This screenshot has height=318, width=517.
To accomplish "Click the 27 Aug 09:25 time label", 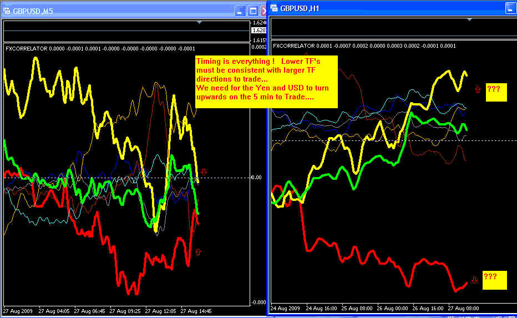I will (x=125, y=311).
